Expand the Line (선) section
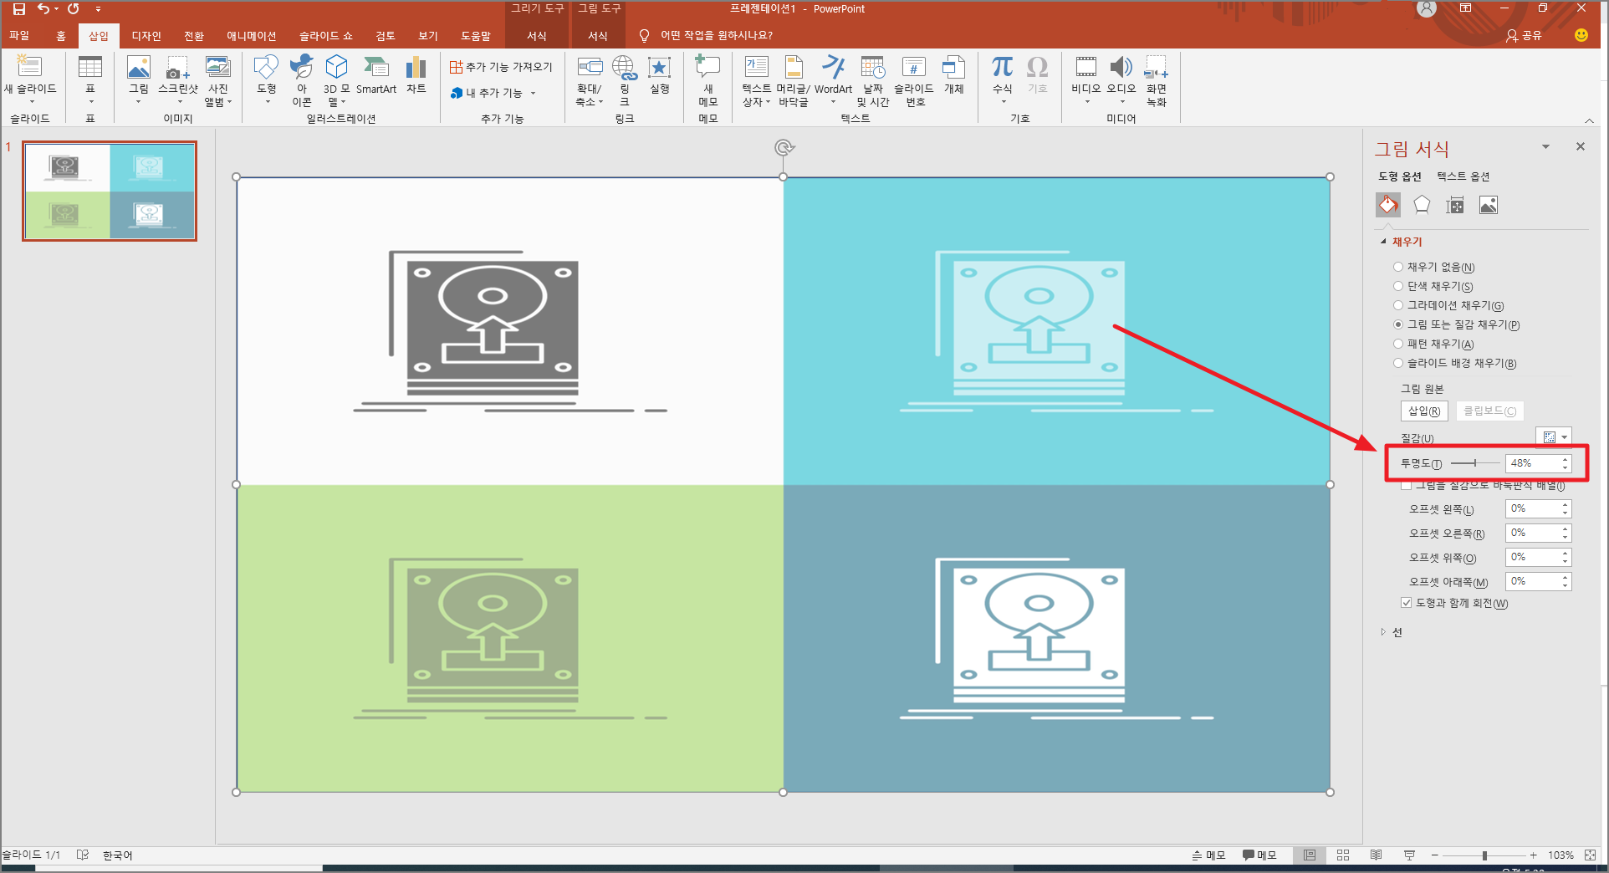 (1383, 632)
